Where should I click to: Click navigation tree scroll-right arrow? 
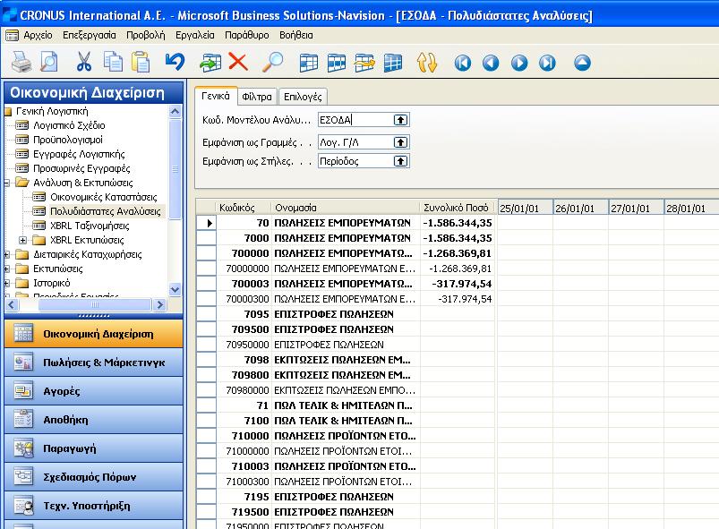[x=159, y=304]
